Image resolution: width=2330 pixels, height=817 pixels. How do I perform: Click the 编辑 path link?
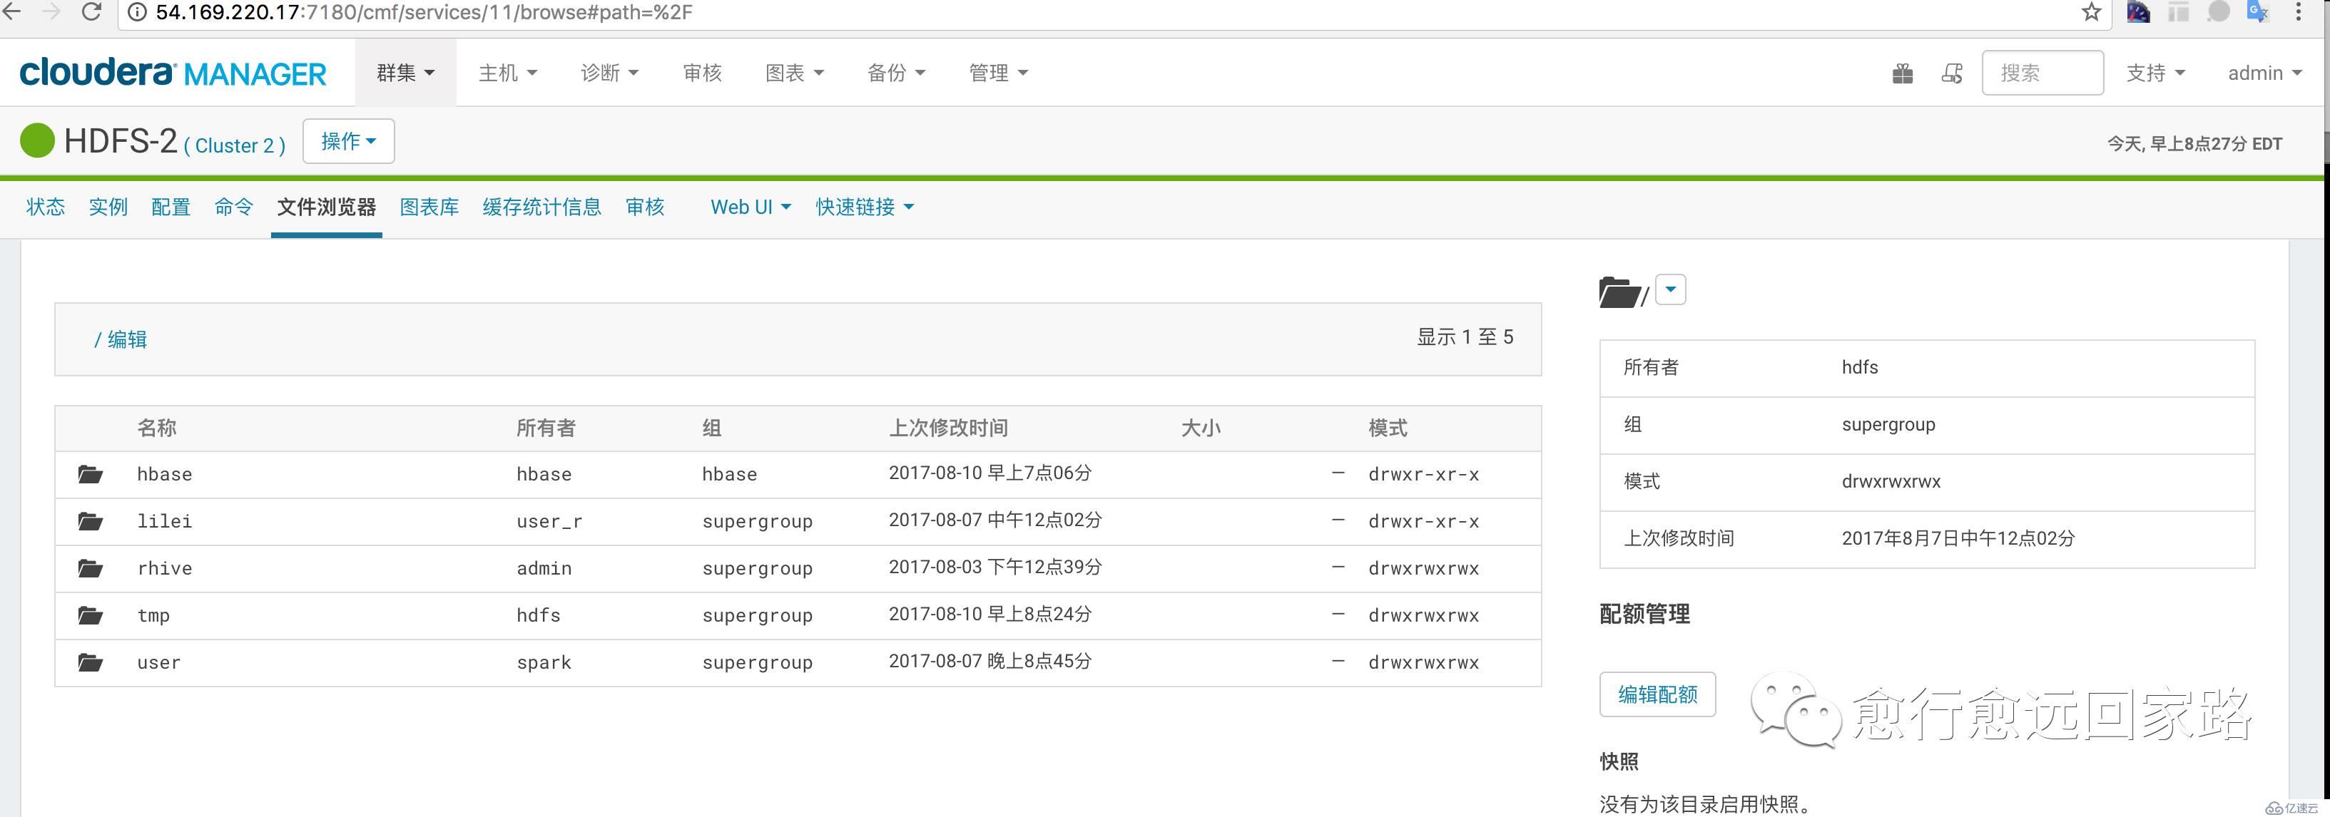(x=128, y=339)
